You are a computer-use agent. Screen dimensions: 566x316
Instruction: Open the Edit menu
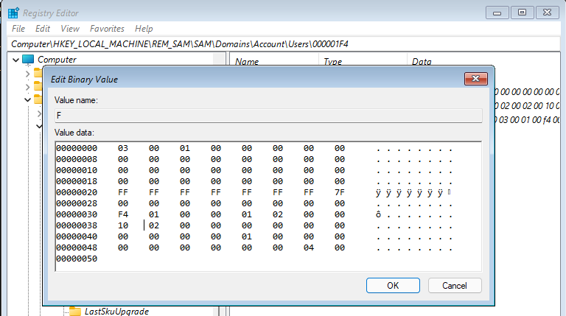click(43, 29)
